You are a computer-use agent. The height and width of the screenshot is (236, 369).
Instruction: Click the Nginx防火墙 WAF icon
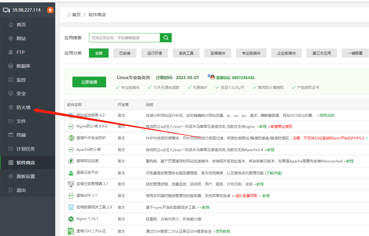(71, 126)
